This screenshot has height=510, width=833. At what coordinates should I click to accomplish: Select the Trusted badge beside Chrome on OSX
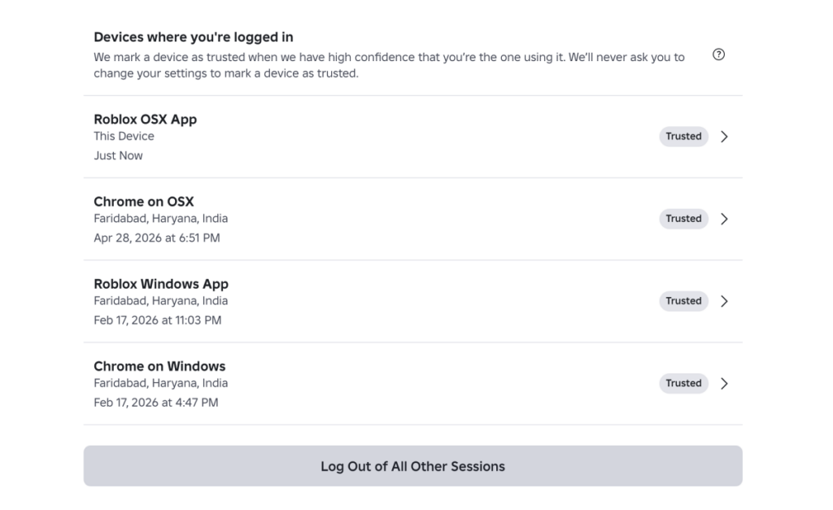point(683,219)
